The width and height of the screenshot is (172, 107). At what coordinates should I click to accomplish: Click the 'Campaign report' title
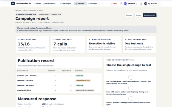pos(32,18)
